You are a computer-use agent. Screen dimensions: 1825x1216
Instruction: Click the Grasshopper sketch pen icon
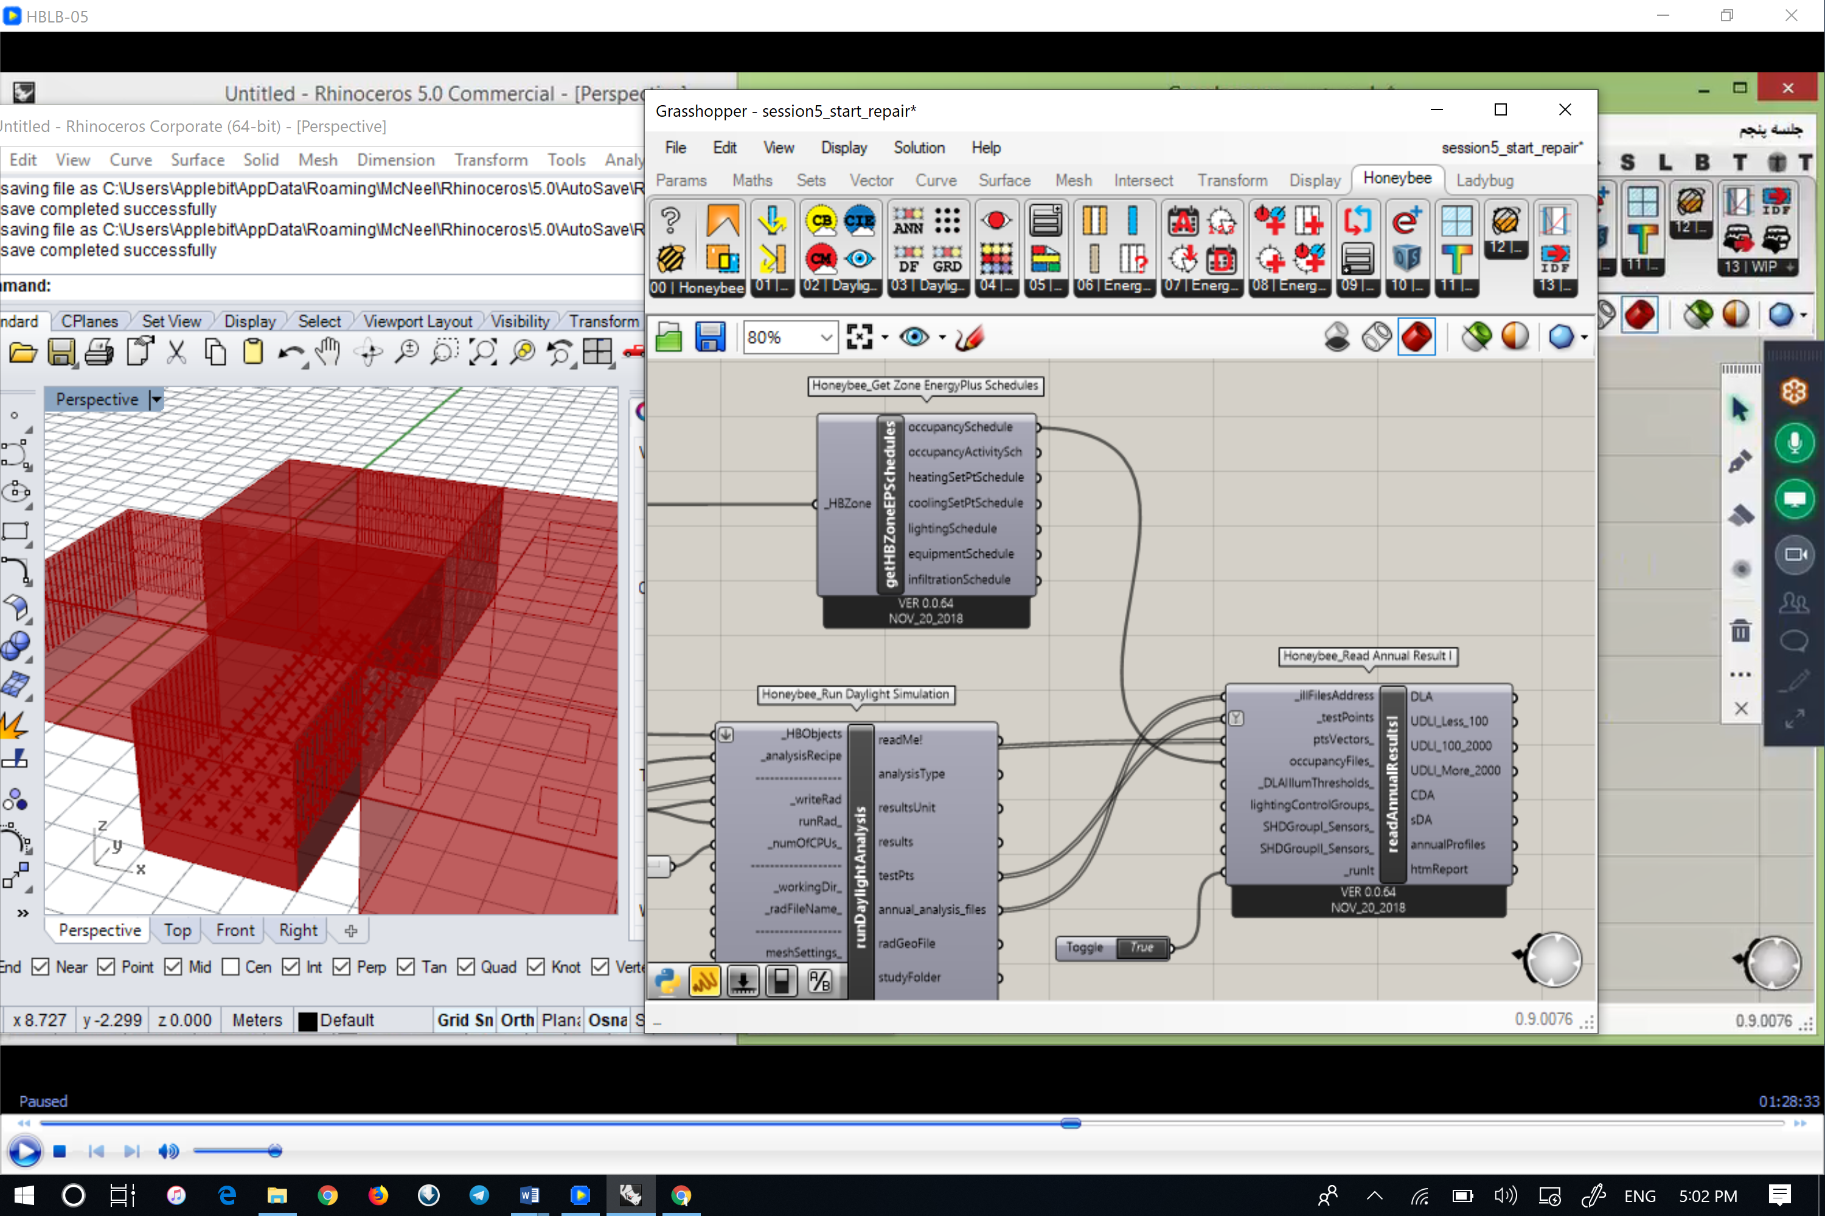(970, 337)
